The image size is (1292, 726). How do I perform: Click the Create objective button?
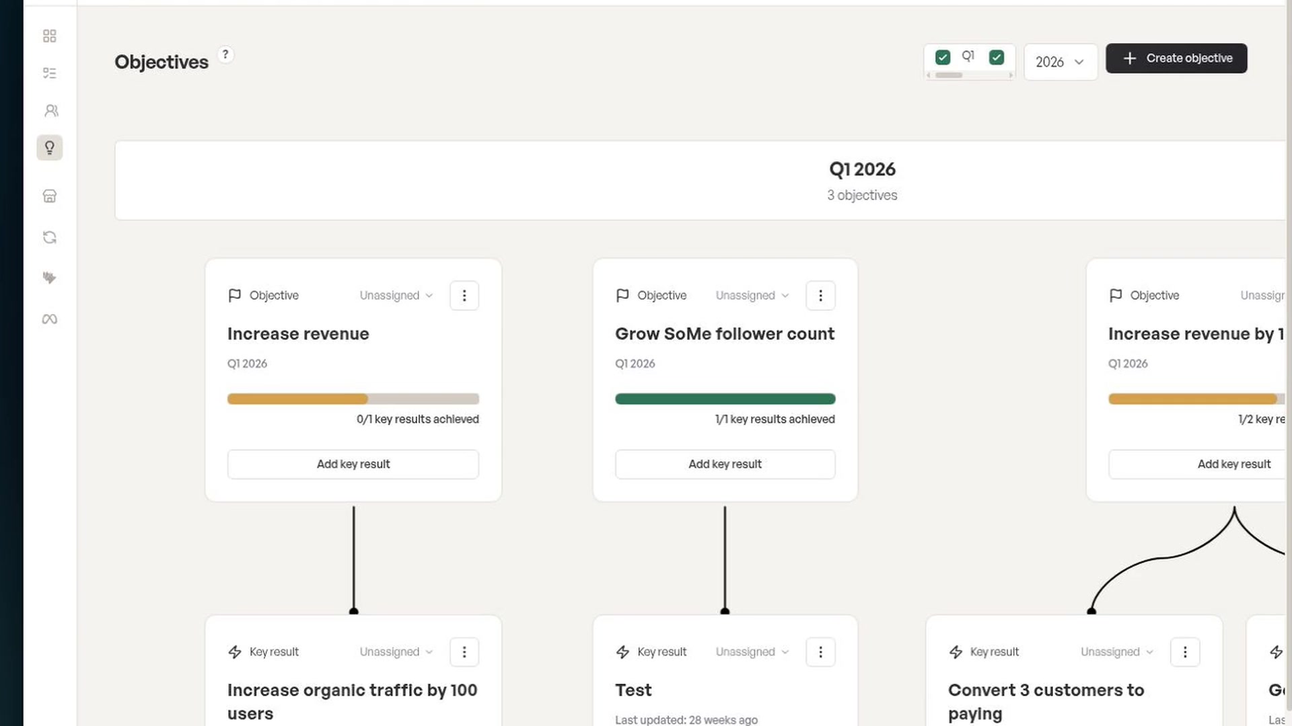coord(1176,58)
